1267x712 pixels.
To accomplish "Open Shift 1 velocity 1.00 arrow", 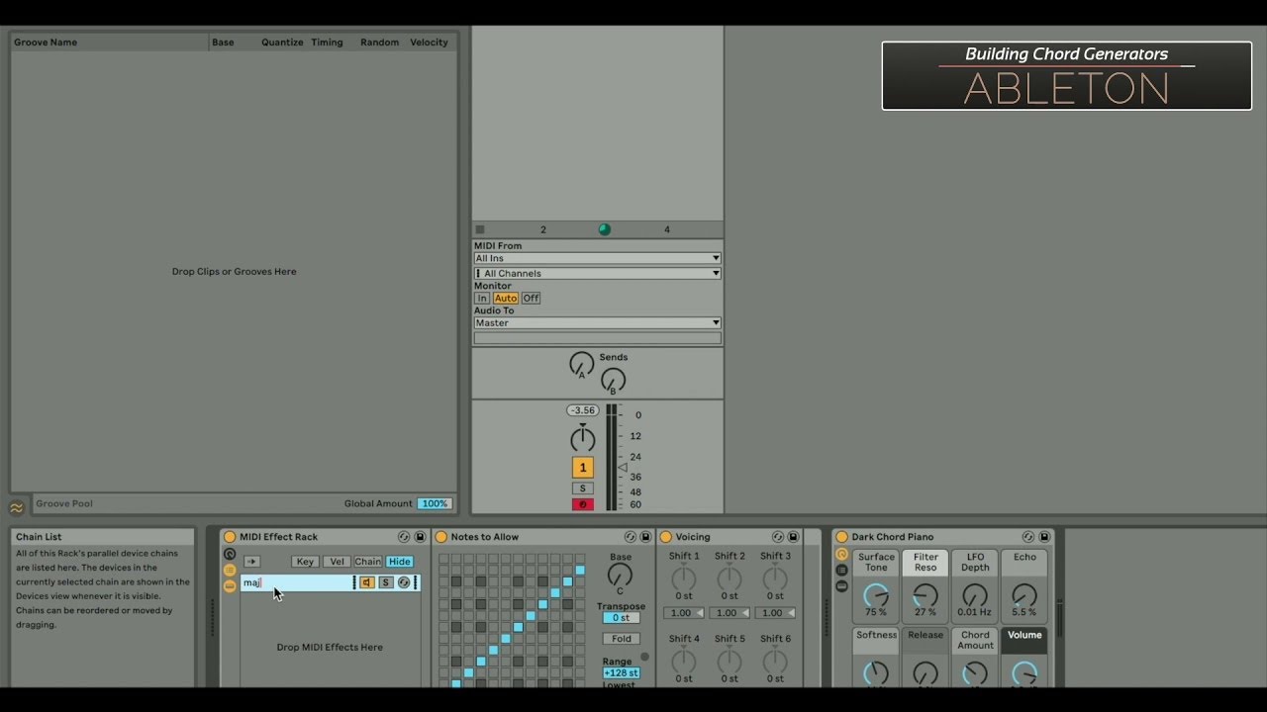I will (x=701, y=613).
